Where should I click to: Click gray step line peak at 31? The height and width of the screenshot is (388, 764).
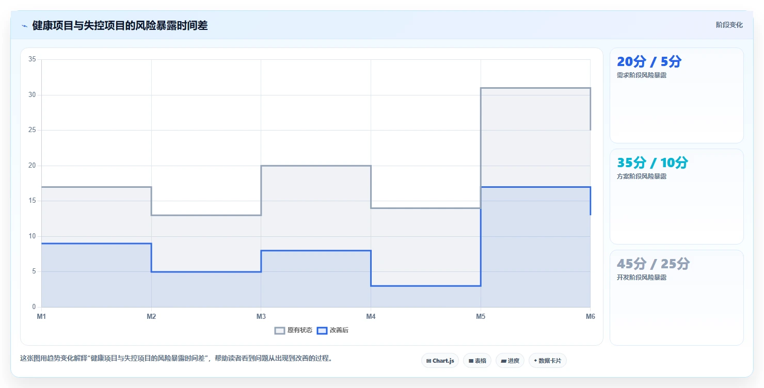pyautogui.click(x=535, y=88)
